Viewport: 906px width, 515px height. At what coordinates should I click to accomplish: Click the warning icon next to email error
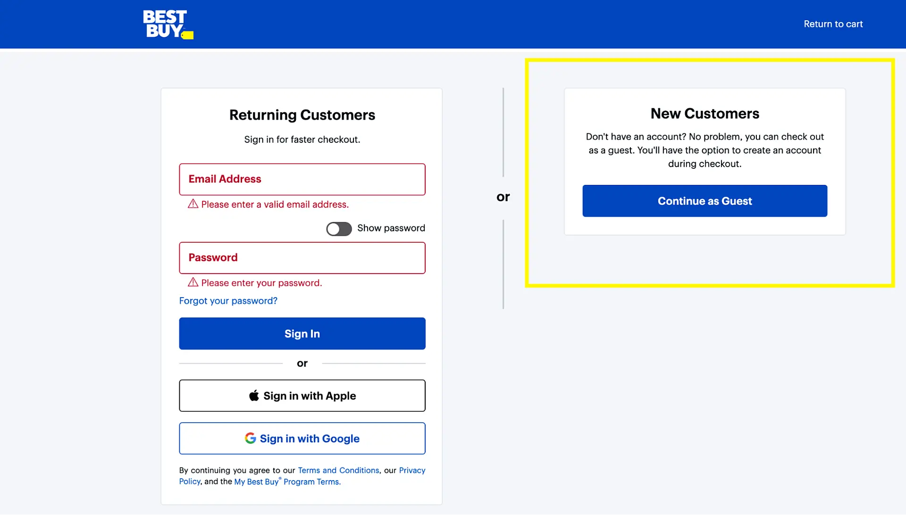193,204
